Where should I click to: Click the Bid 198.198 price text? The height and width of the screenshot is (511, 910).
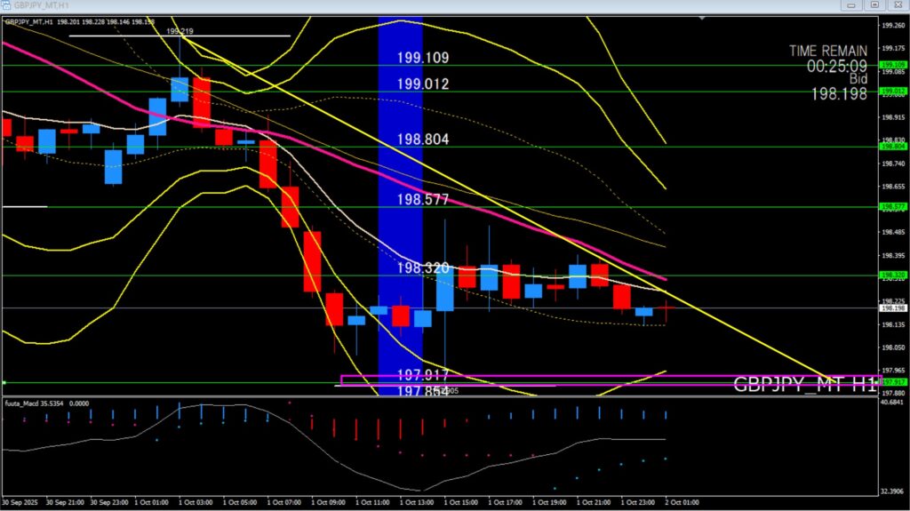pyautogui.click(x=838, y=92)
